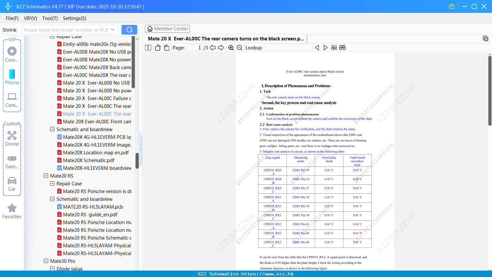Toggle two-page view icon in PDF toolbar

click(x=148, y=47)
